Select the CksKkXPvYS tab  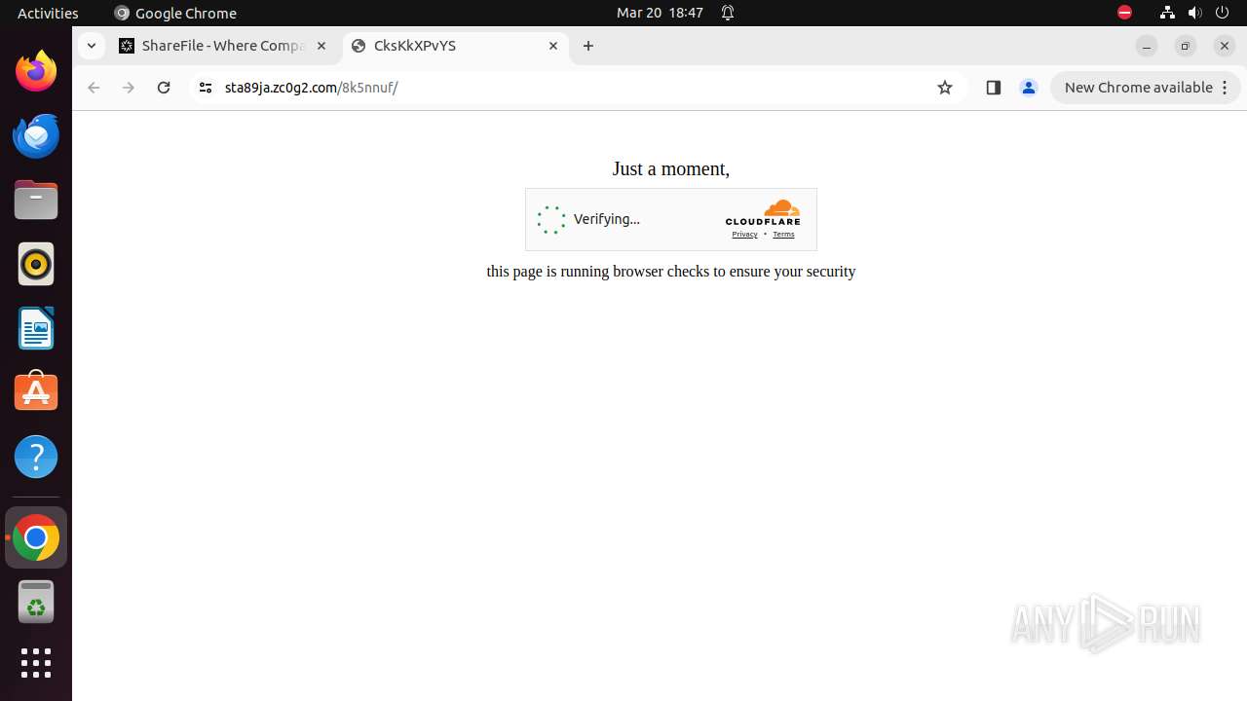pyautogui.click(x=455, y=46)
